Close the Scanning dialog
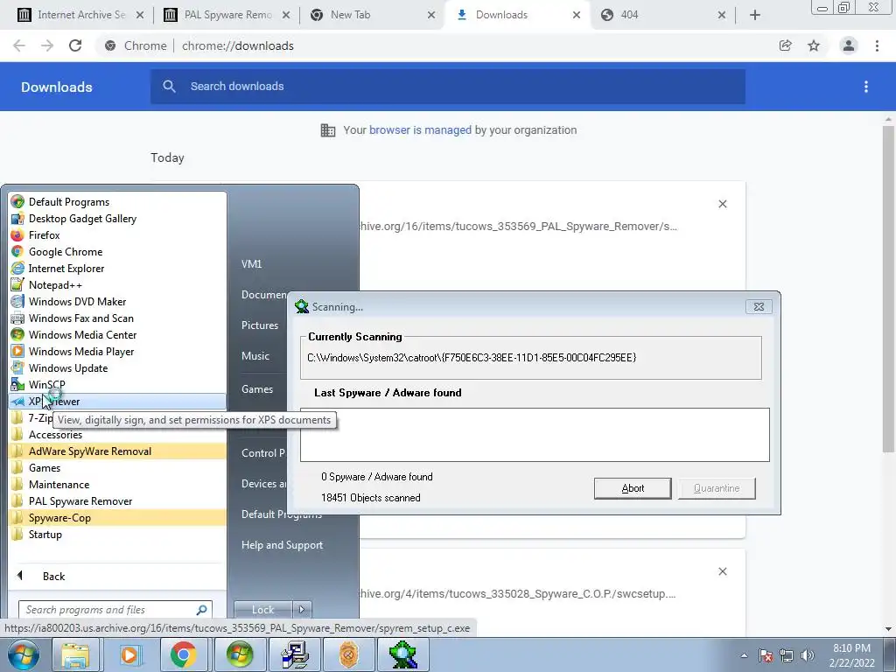Screen dimensions: 896x672 tap(759, 307)
